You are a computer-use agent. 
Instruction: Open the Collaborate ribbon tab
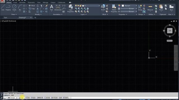62,2
